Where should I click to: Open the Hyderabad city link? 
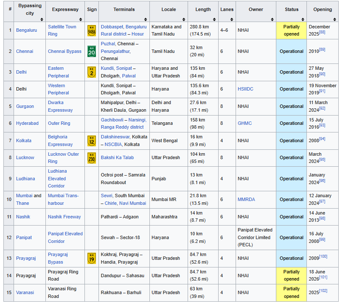click(27, 124)
